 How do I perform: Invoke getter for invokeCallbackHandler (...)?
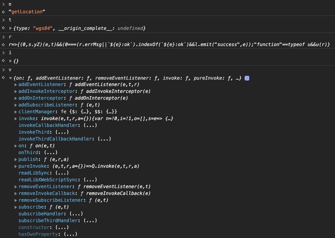click(x=90, y=125)
